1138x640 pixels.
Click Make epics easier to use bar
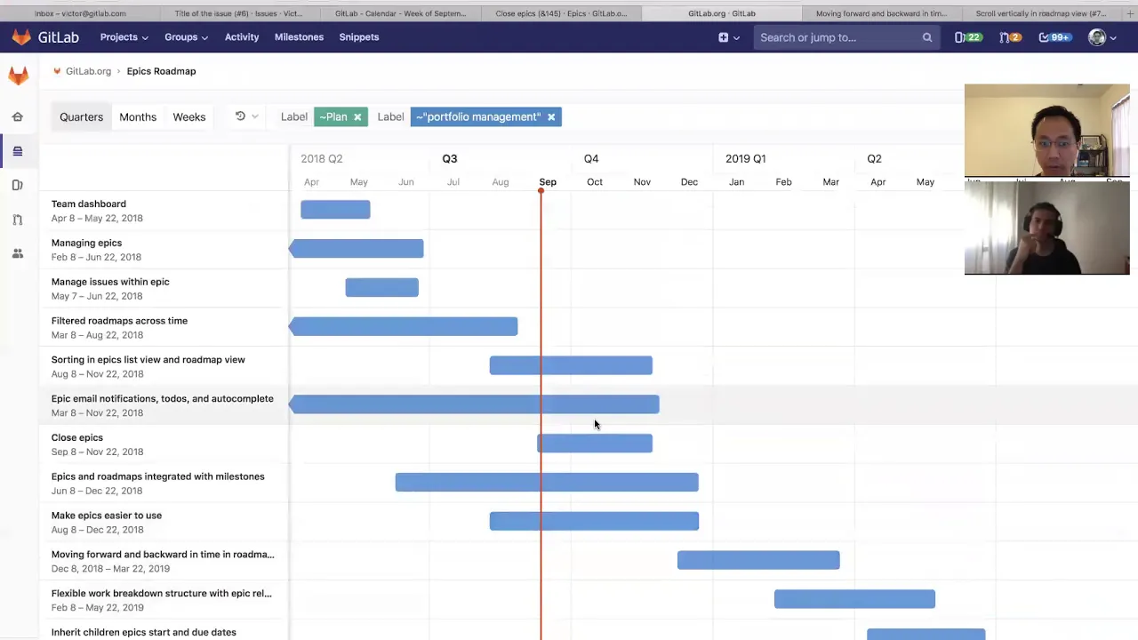coord(594,521)
